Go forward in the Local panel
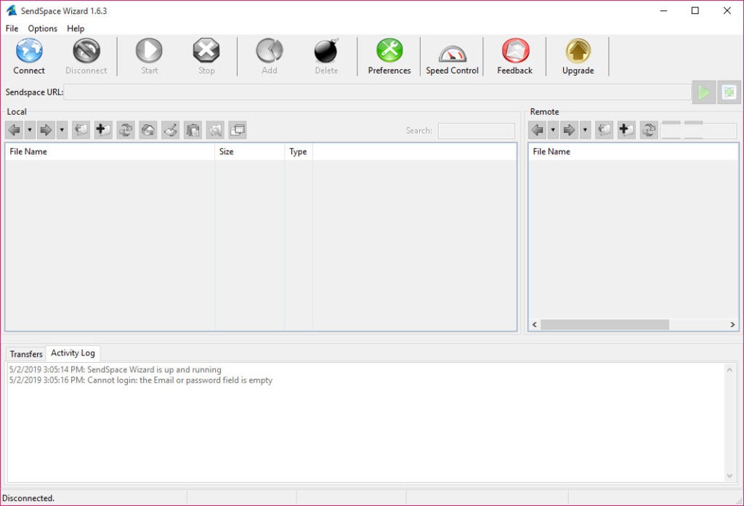This screenshot has width=744, height=506. pyautogui.click(x=46, y=130)
